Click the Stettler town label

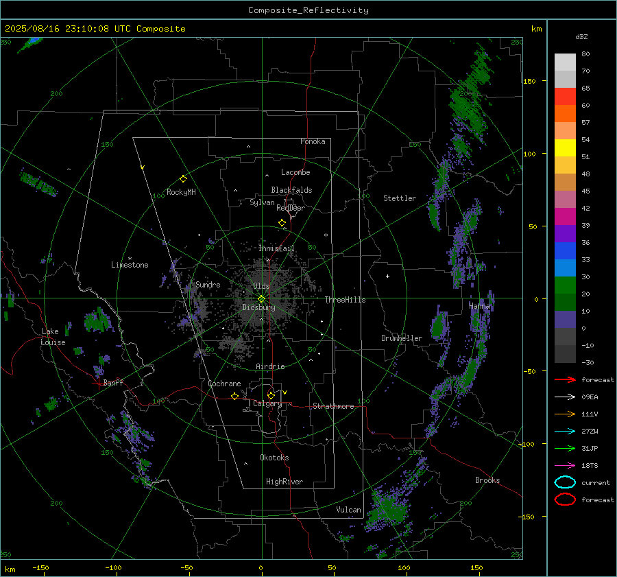400,198
